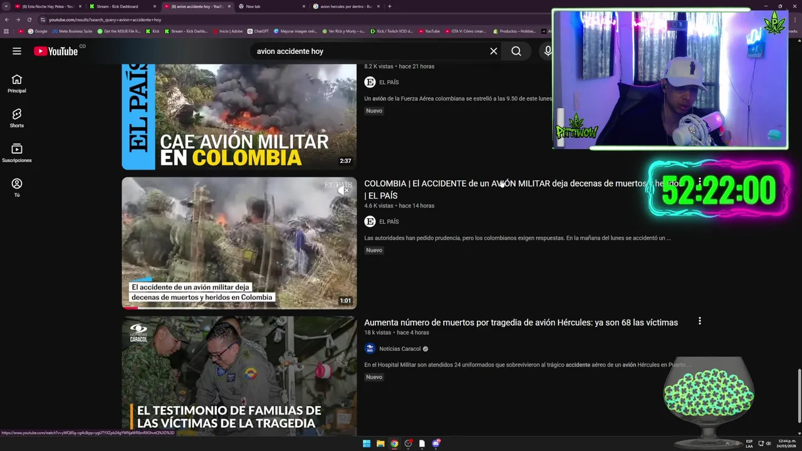Click the 'Las autoridades han pedido prudencia' description

coord(518,238)
